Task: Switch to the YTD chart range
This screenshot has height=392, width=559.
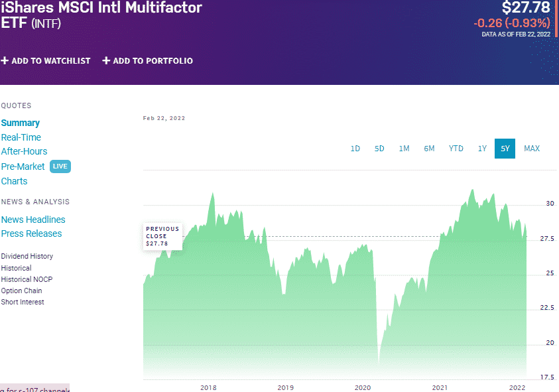Action: (x=456, y=149)
